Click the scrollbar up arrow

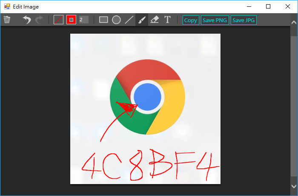coord(294,23)
